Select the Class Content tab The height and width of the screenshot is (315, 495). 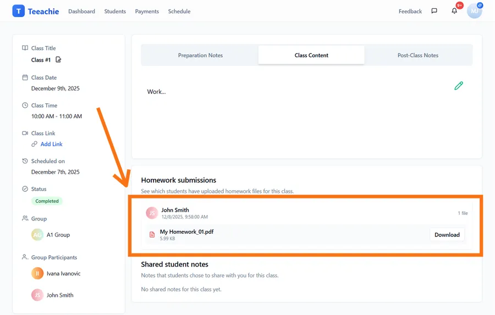click(311, 56)
